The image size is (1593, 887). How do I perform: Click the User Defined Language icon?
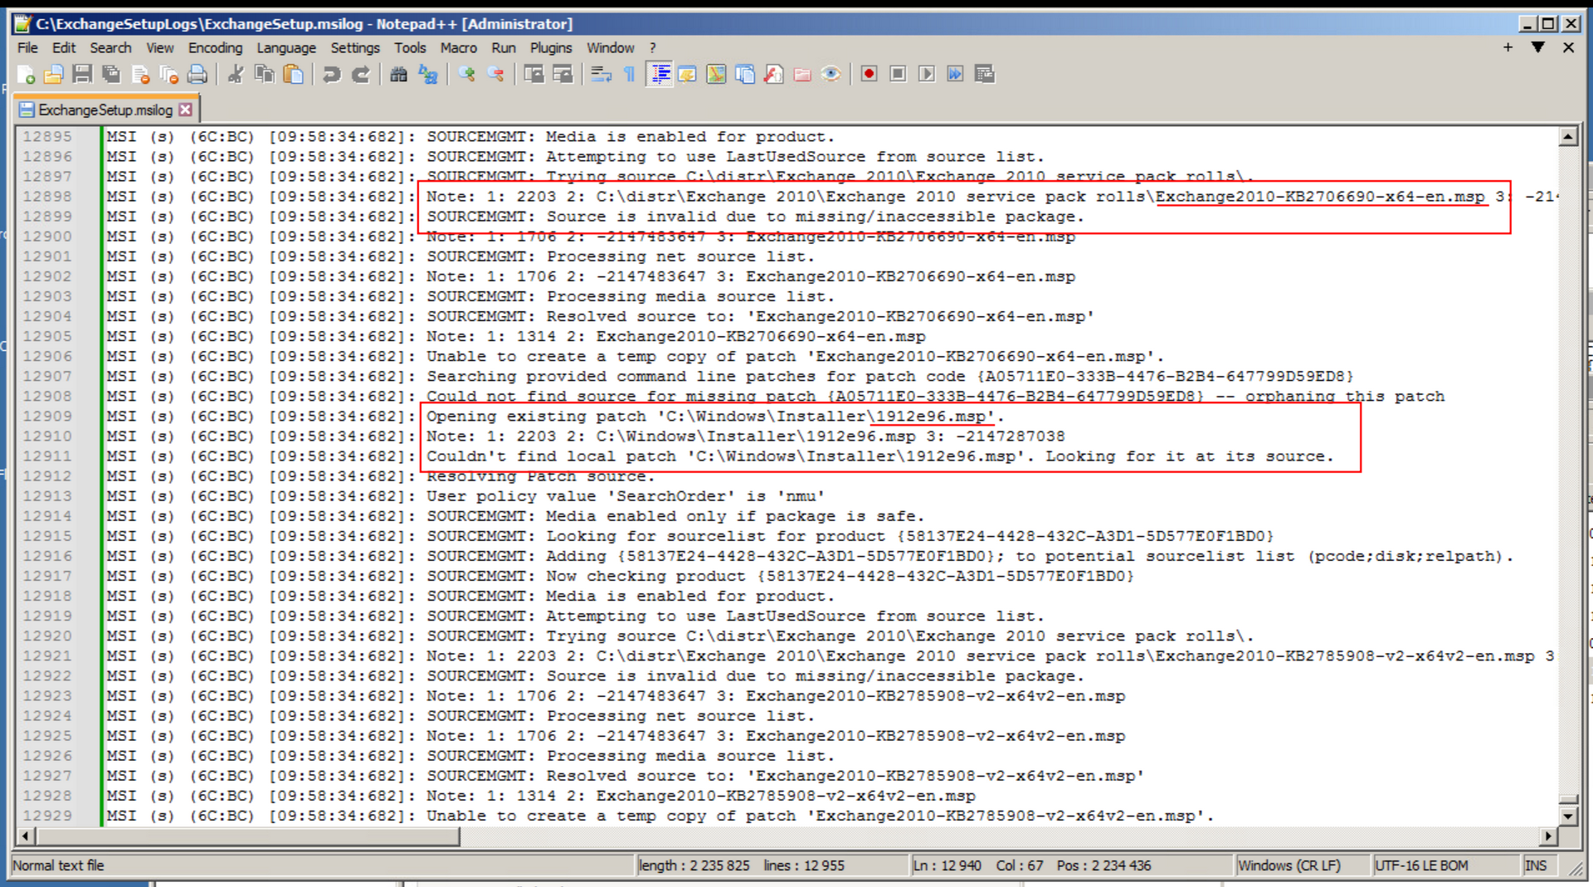(x=688, y=75)
